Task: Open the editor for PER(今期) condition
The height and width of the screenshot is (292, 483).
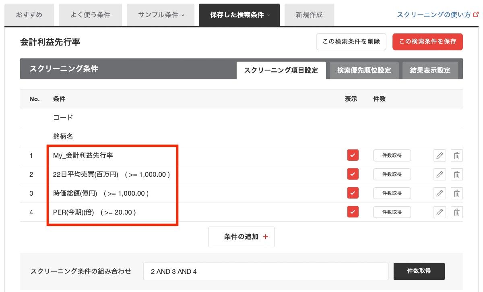Action: click(x=440, y=212)
